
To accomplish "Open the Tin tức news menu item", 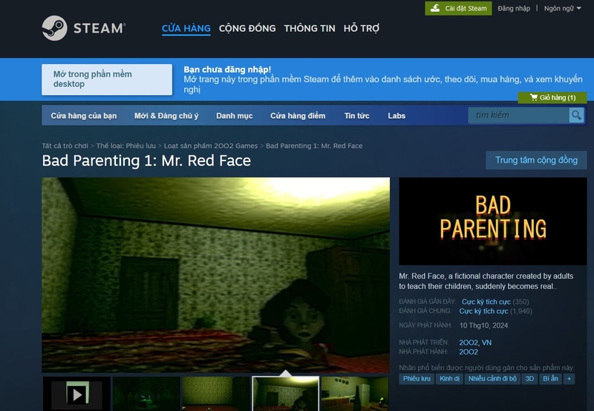I will [x=357, y=116].
